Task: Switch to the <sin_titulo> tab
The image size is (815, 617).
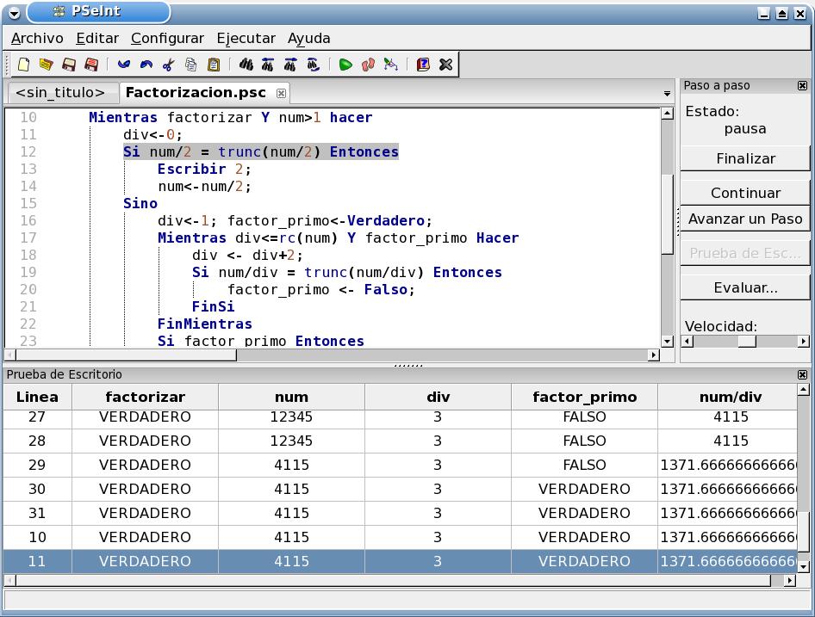Action: coord(59,93)
